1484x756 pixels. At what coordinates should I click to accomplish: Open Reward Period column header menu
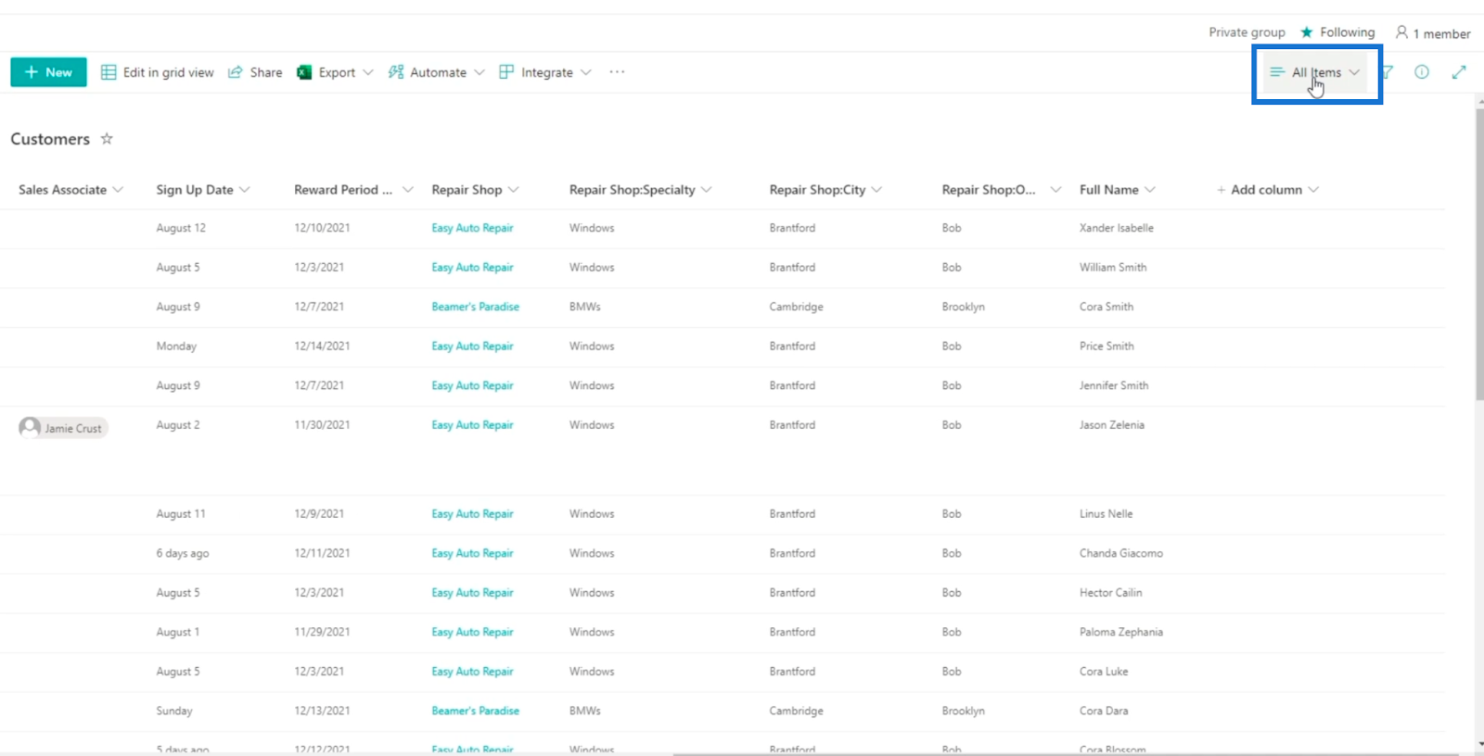click(x=353, y=190)
